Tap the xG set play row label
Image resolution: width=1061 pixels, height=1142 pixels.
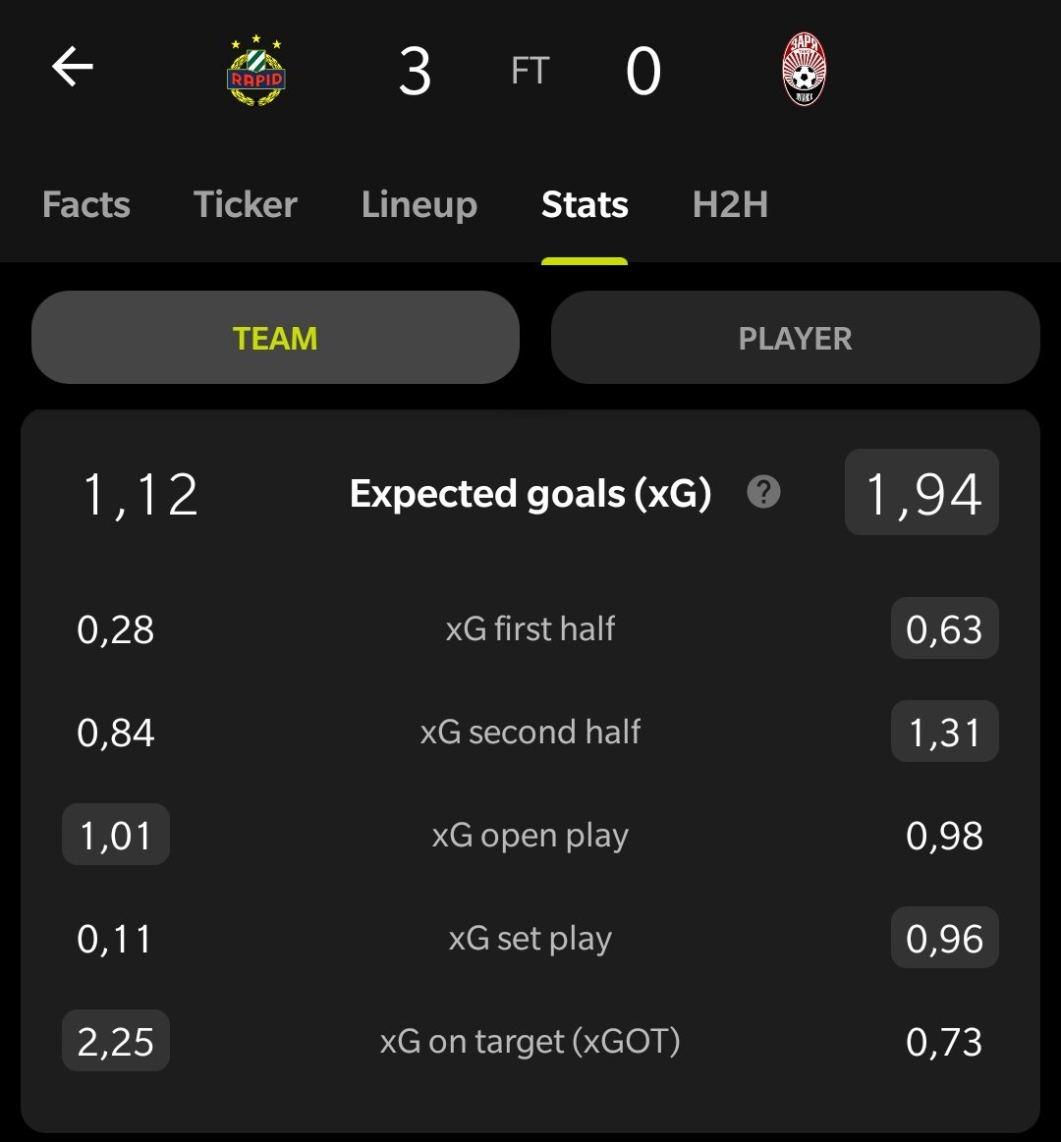point(530,939)
